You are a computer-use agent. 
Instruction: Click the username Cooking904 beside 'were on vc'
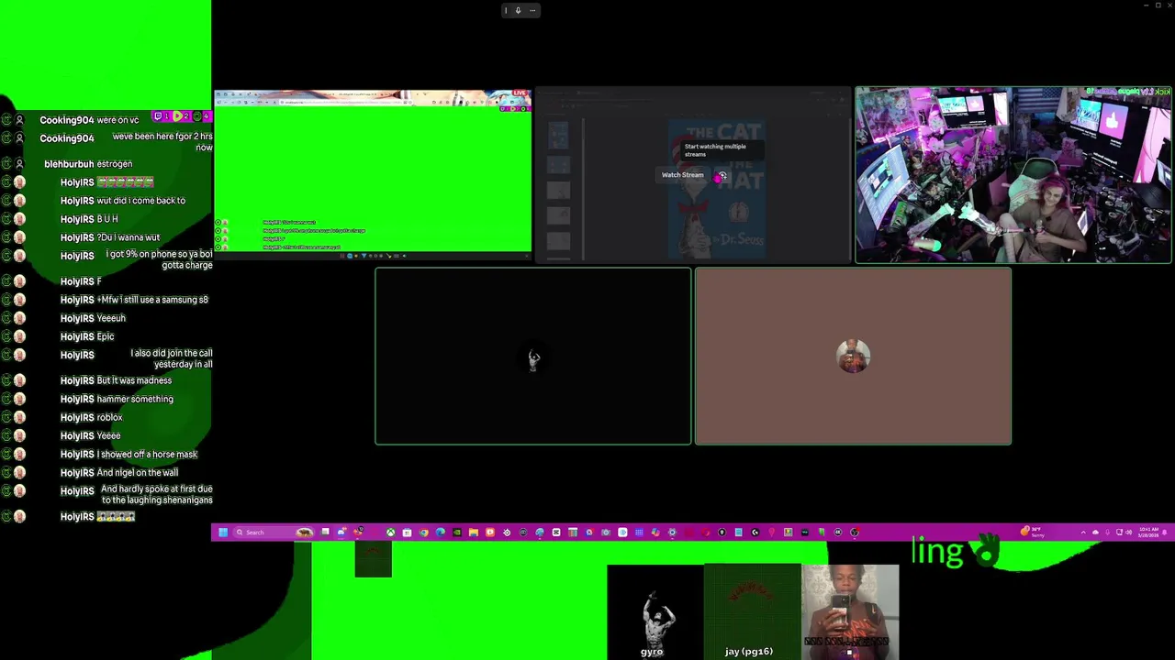pyautogui.click(x=67, y=120)
